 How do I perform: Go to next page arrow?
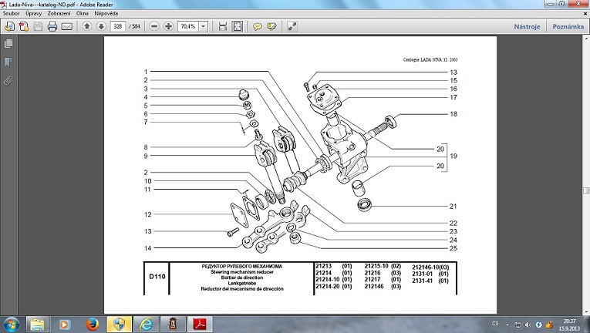tap(101, 26)
